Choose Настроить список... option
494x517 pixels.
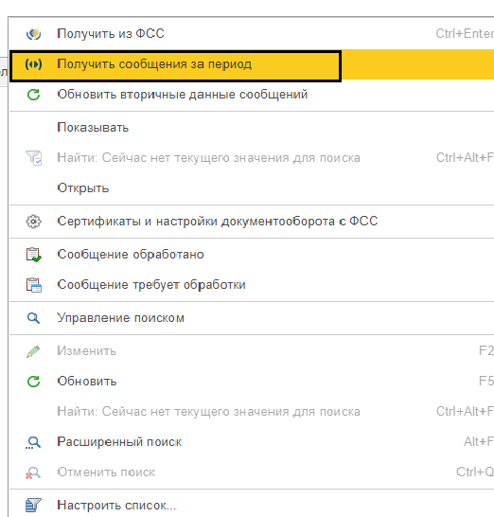(x=251, y=505)
